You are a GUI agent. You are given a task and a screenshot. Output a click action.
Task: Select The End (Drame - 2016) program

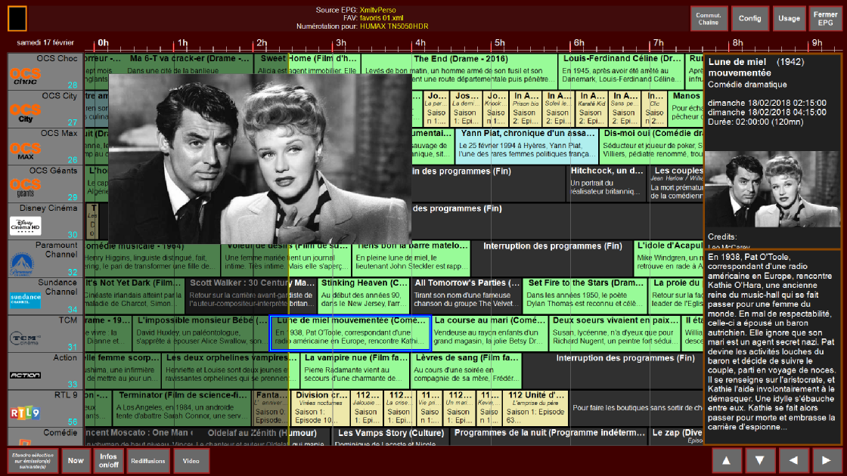[459, 71]
